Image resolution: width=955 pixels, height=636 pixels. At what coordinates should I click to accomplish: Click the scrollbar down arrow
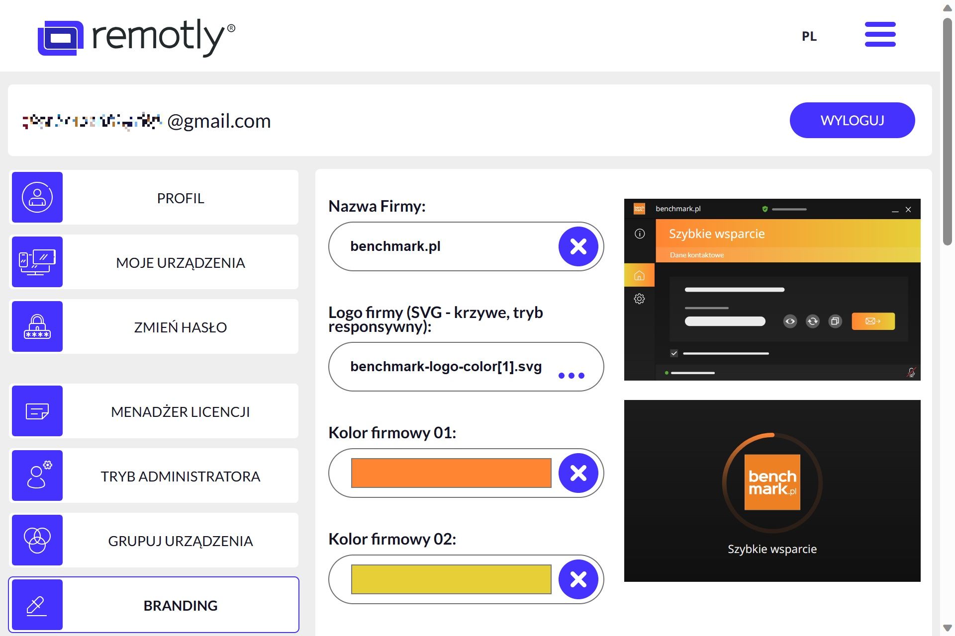[948, 628]
